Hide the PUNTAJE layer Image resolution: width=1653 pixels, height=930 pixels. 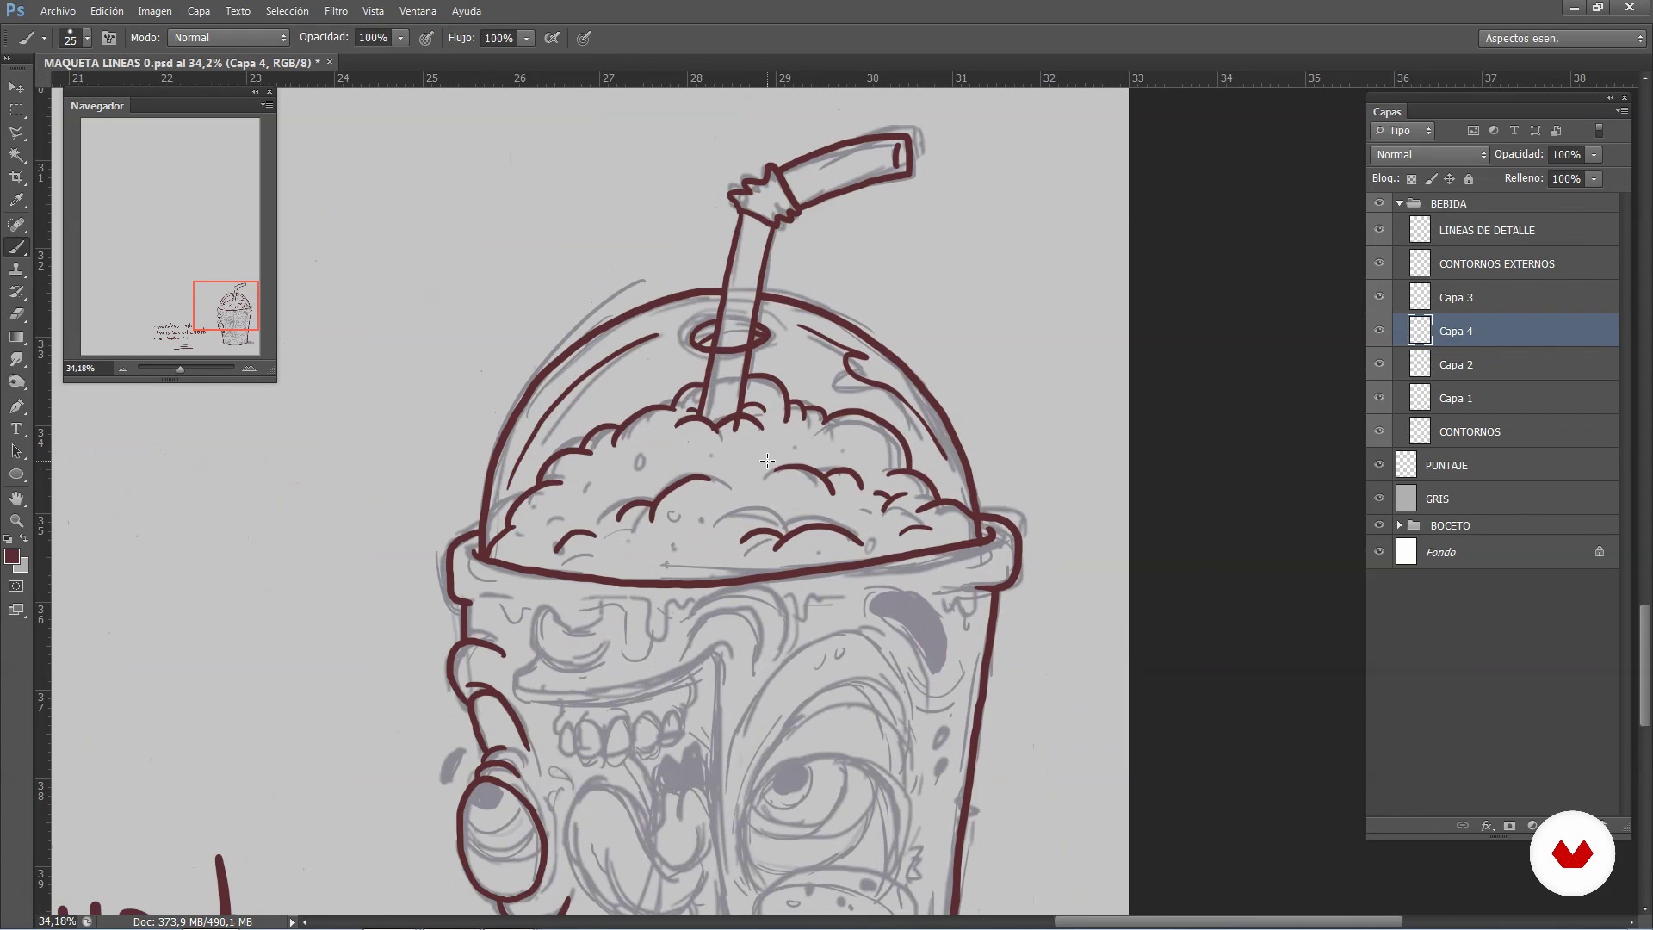[1379, 465]
